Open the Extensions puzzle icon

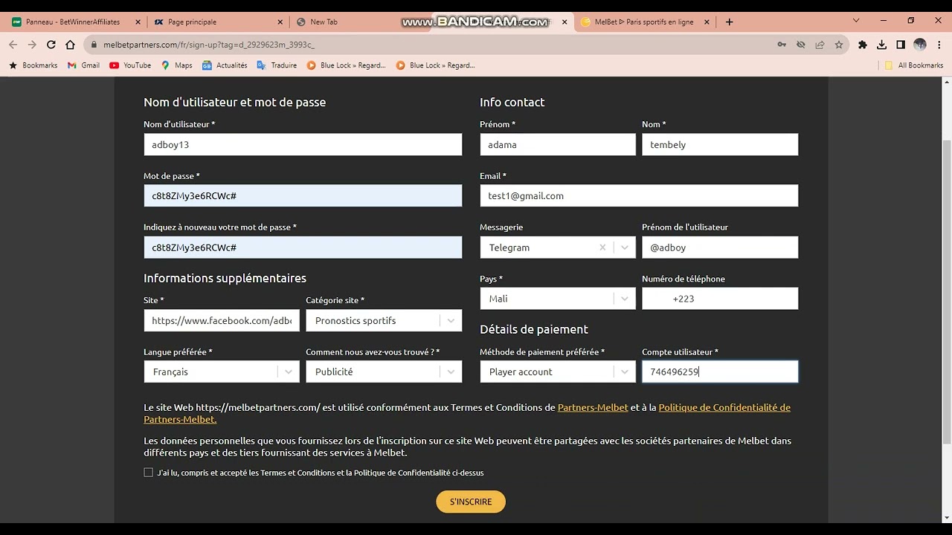point(863,45)
